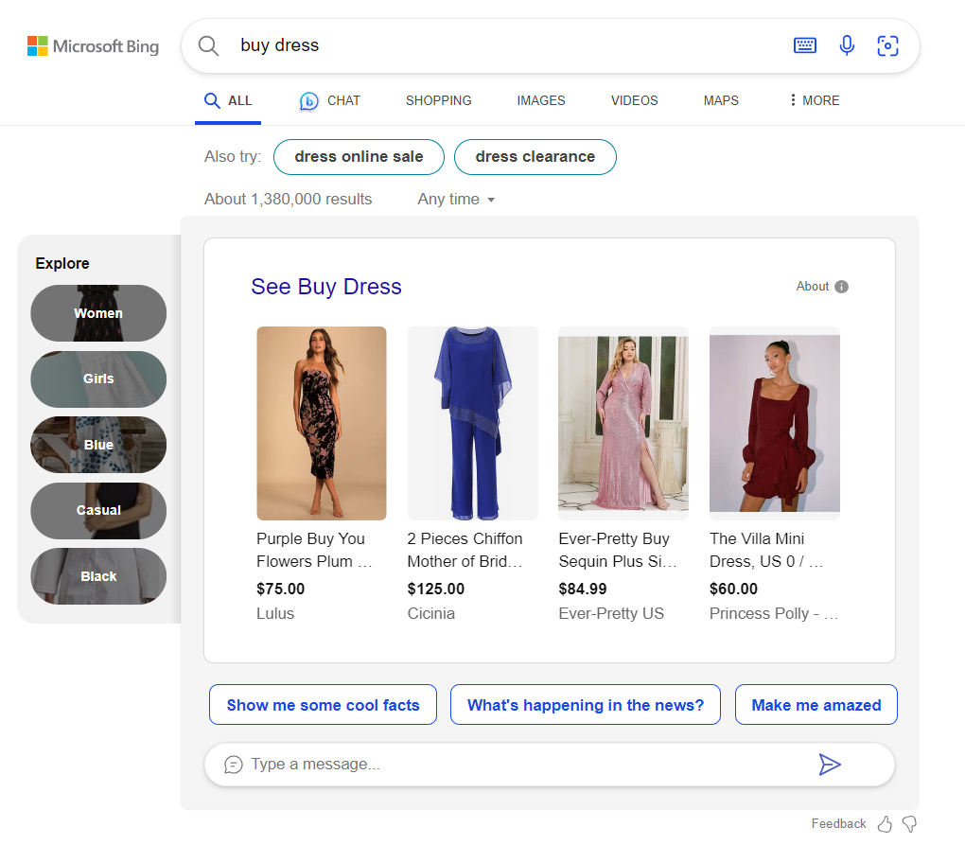Give thumbs down feedback
Viewport: 965px width, 845px height.
coord(909,824)
